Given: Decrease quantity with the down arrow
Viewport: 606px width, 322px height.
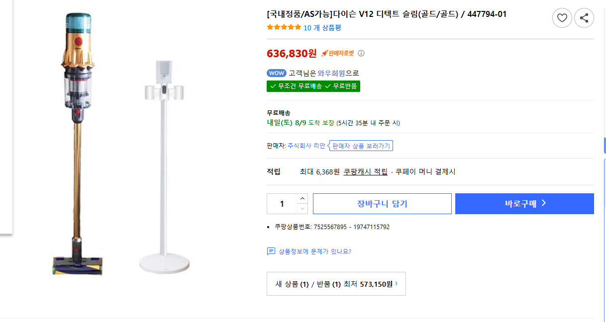Looking at the screenshot, I should click(x=302, y=208).
